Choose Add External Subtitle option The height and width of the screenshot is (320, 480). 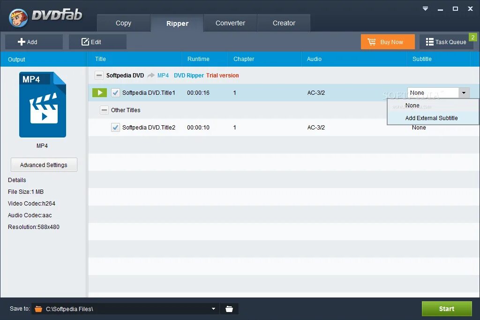click(433, 118)
